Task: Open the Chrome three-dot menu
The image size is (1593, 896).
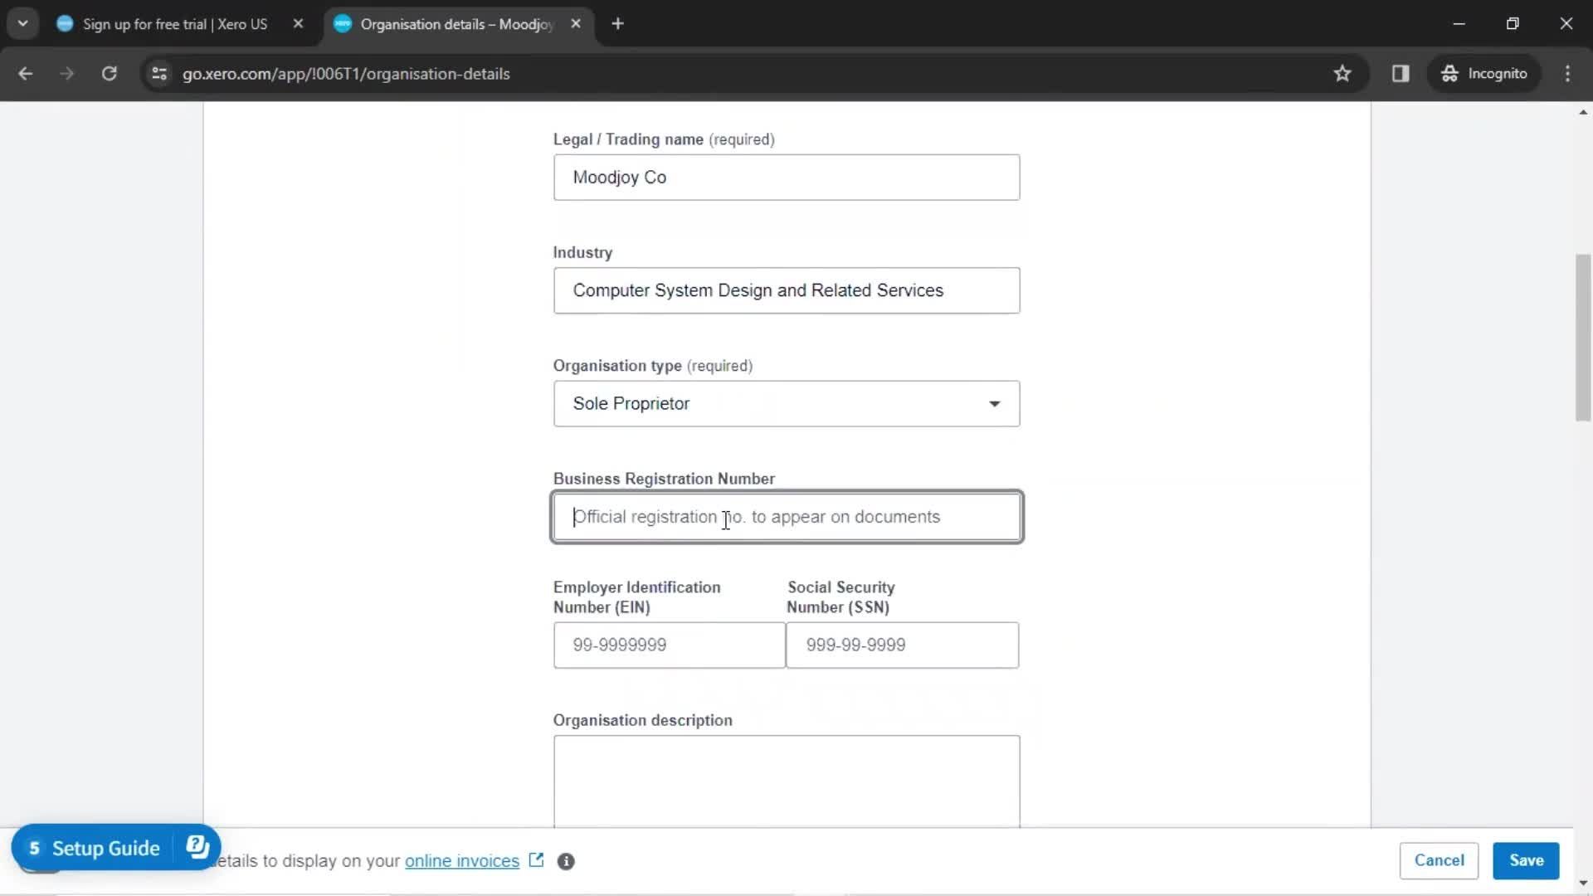Action: (x=1567, y=74)
